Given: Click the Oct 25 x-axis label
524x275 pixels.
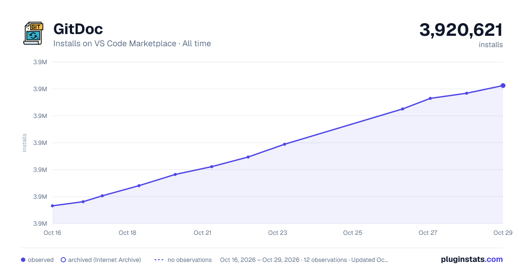Looking at the screenshot, I should (x=353, y=233).
